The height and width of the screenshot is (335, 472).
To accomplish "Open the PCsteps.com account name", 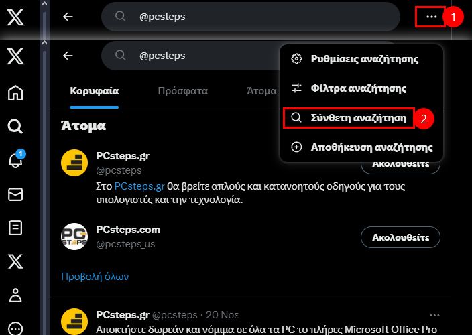I will point(128,230).
